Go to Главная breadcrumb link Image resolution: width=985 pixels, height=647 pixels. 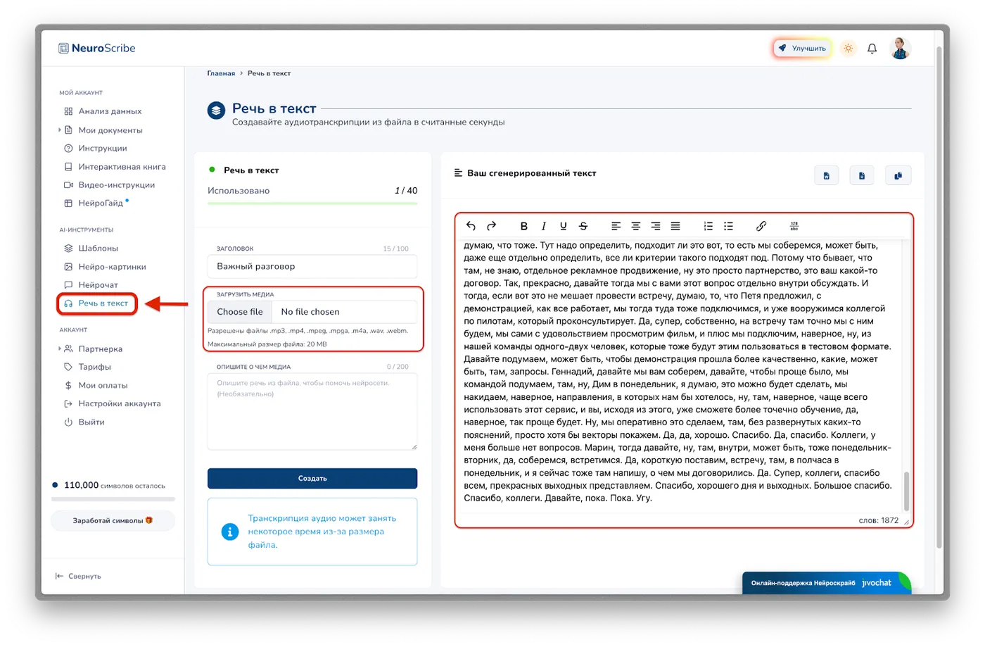point(221,73)
